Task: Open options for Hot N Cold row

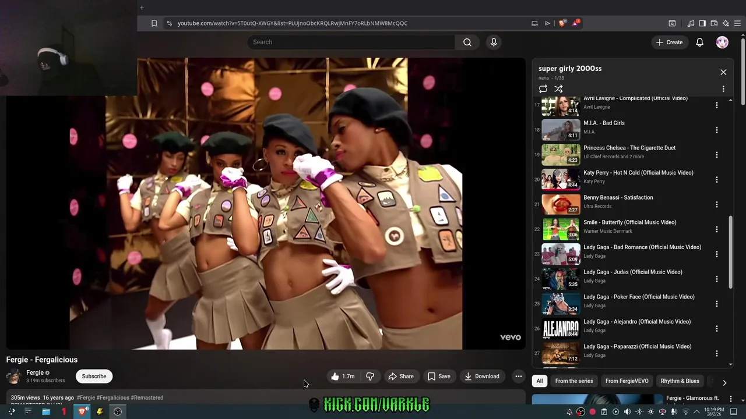Action: point(717,180)
